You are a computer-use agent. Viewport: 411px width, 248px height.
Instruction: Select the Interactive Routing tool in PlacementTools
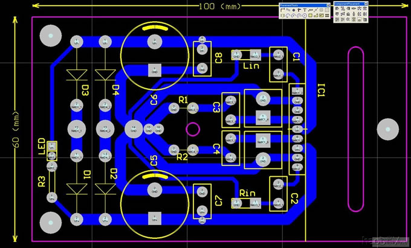[282, 10]
